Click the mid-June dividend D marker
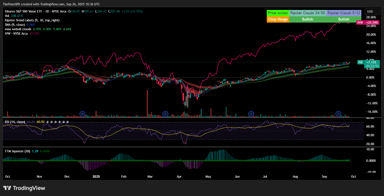Image resolution: width=384 pixels, height=196 pixels. click(x=251, y=114)
